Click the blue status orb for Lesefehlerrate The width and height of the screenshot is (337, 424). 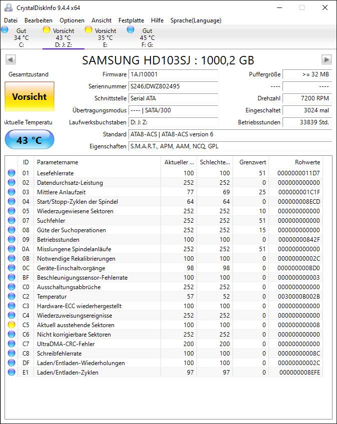pos(11,173)
